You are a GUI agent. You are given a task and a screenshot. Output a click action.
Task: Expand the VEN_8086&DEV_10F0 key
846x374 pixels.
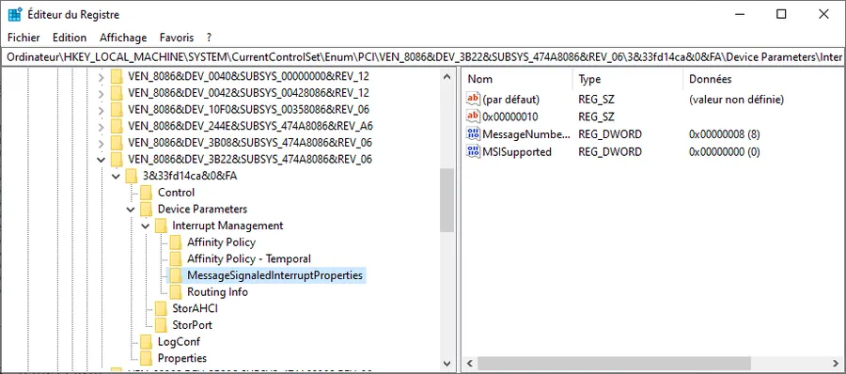coord(101,110)
